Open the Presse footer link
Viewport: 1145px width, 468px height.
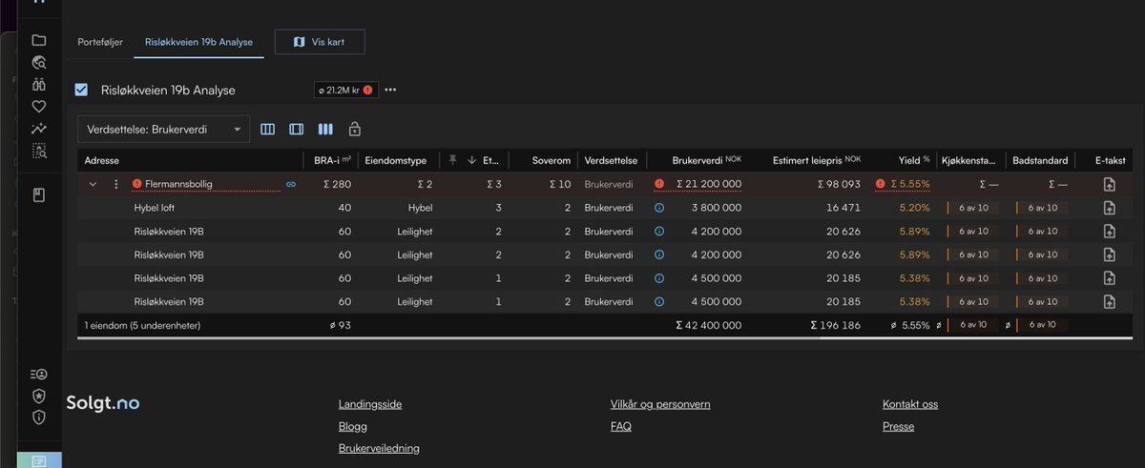point(898,426)
